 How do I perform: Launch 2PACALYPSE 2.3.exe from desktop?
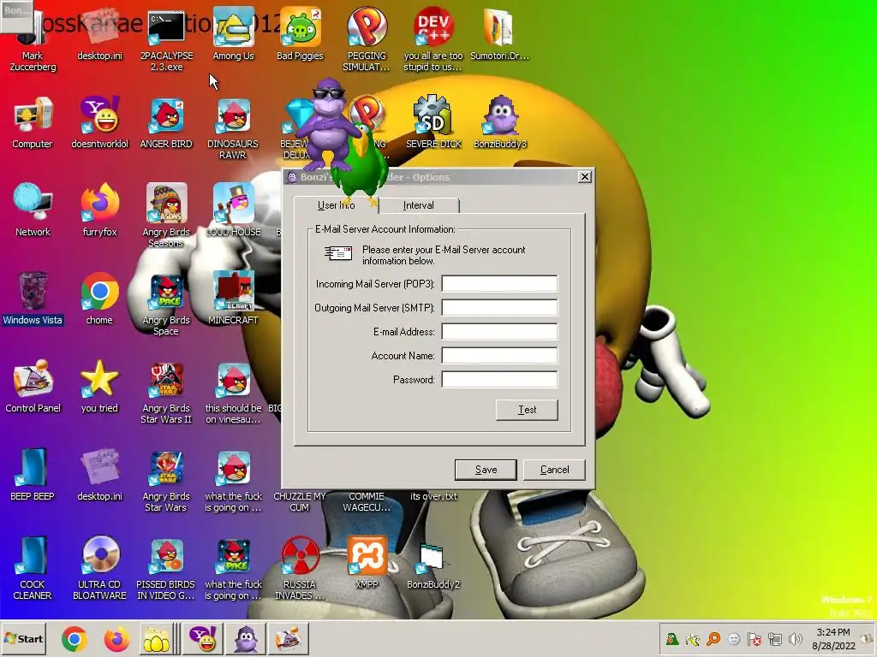click(166, 39)
